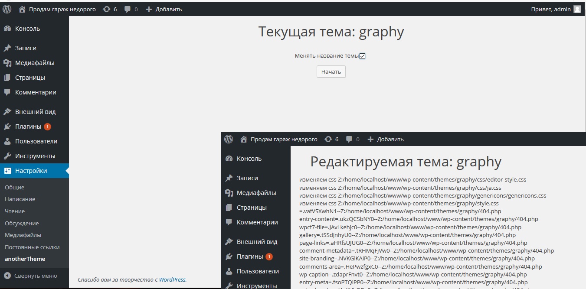Click log line ending genericons/genericons.css
Image resolution: width=586 pixels, height=289 pixels.
pyautogui.click(x=423, y=195)
